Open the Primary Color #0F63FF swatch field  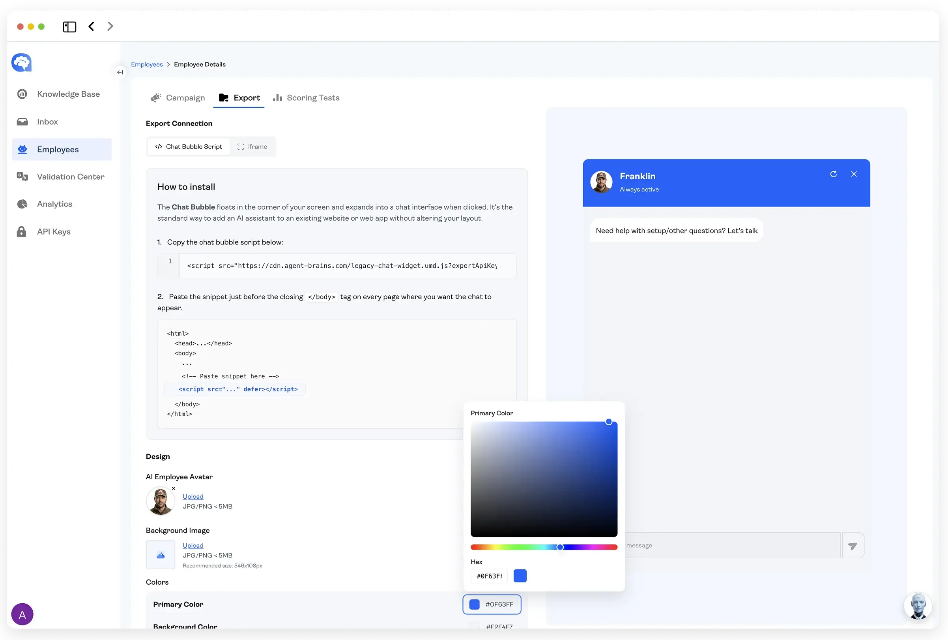click(x=492, y=604)
